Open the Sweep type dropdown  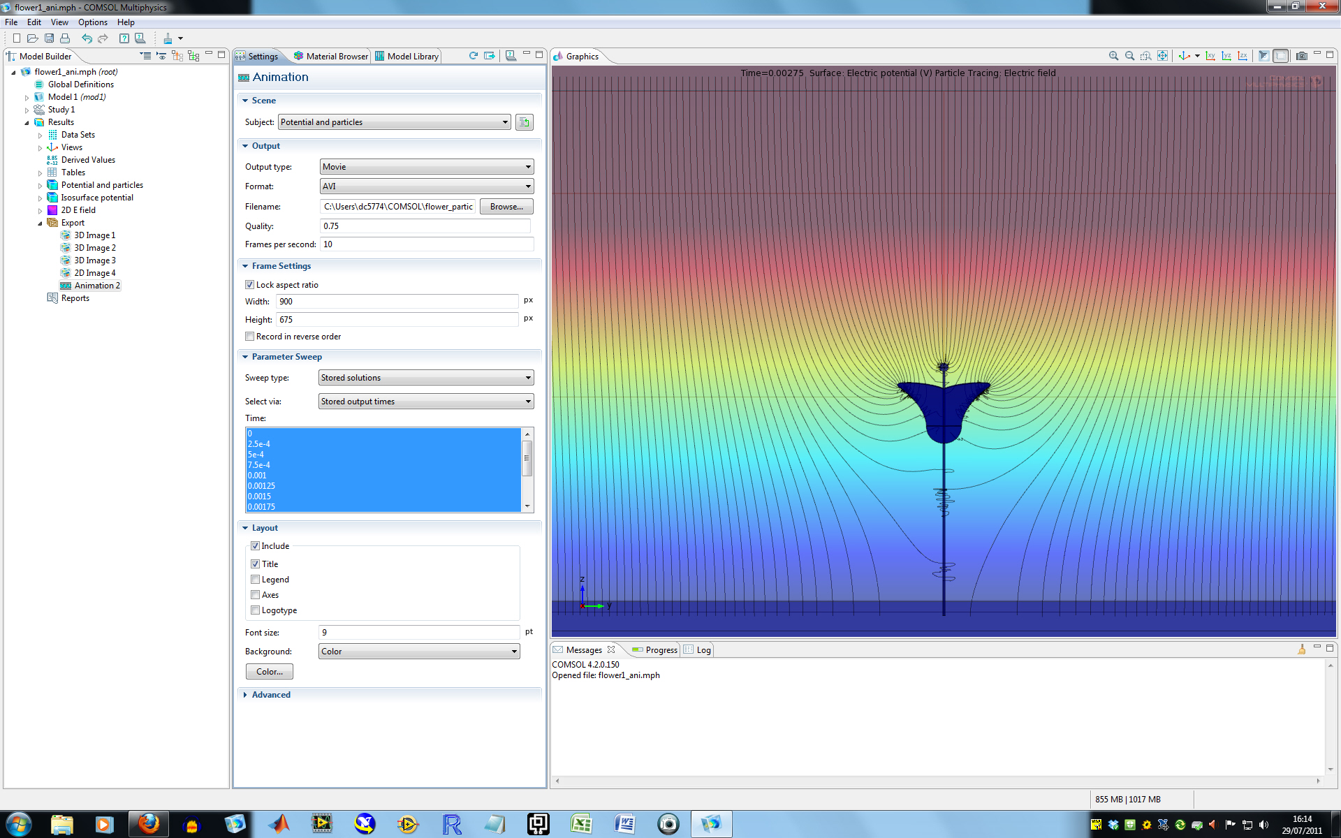click(426, 378)
